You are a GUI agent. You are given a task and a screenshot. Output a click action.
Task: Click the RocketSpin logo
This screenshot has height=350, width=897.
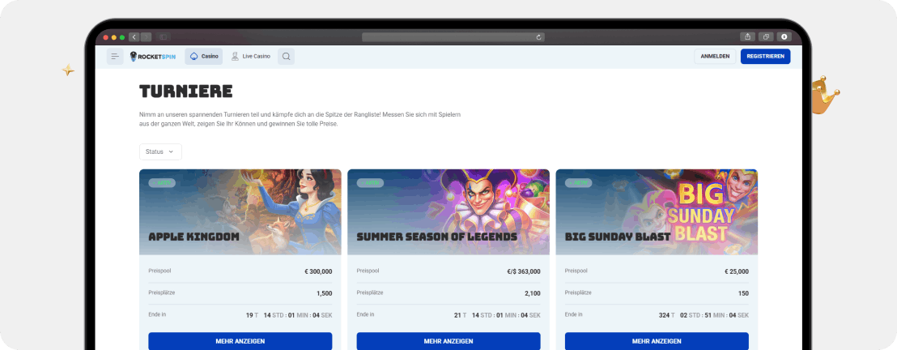153,56
